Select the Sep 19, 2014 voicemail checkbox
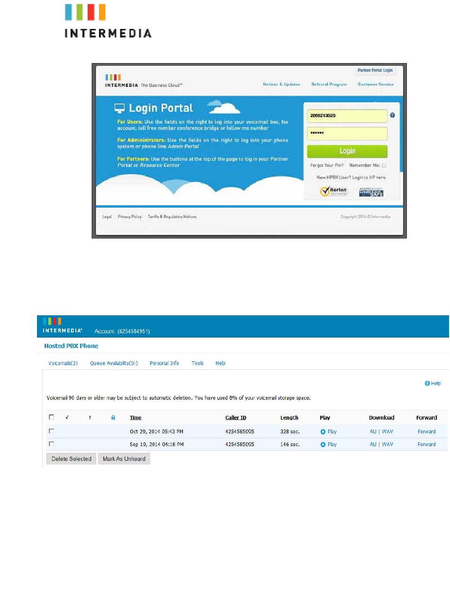 pos(51,444)
